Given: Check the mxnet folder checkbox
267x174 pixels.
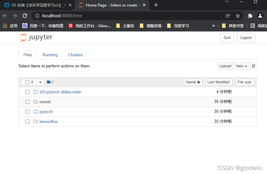Looking at the screenshot, I should click(x=27, y=102).
